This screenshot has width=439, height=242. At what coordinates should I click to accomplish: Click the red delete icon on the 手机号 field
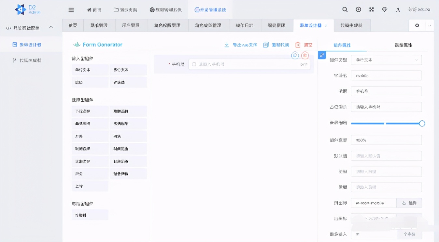tap(304, 55)
